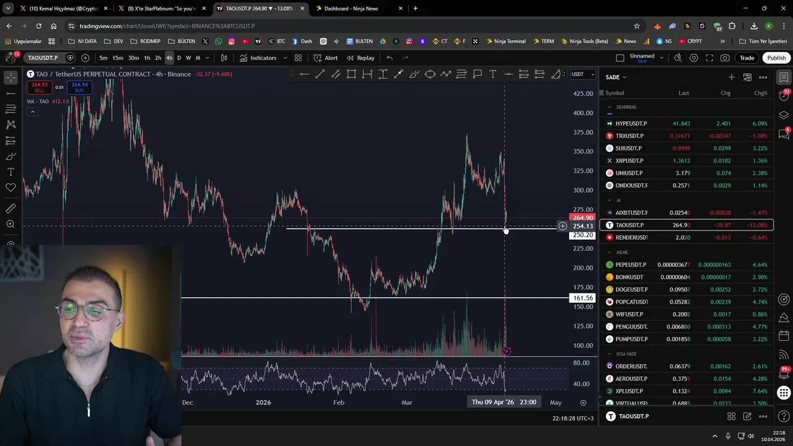
Task: Start bar Replay
Action: click(x=361, y=58)
